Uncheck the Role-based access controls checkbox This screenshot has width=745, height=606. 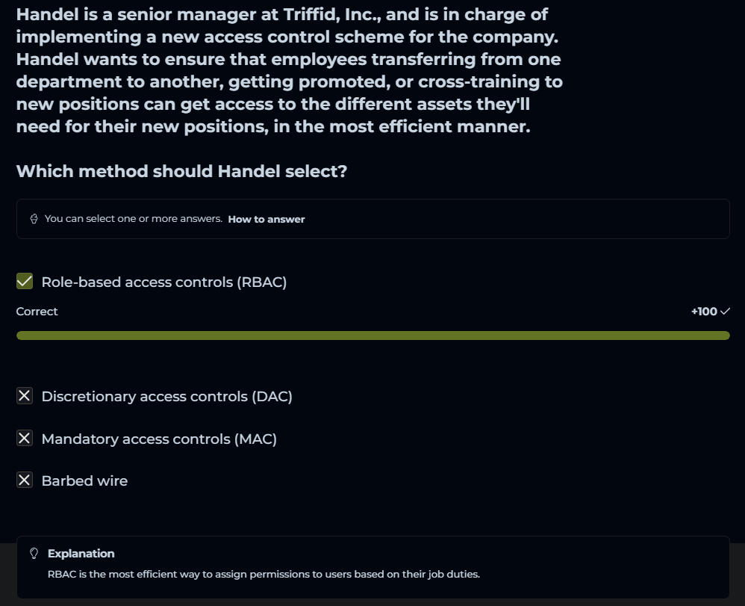coord(25,282)
